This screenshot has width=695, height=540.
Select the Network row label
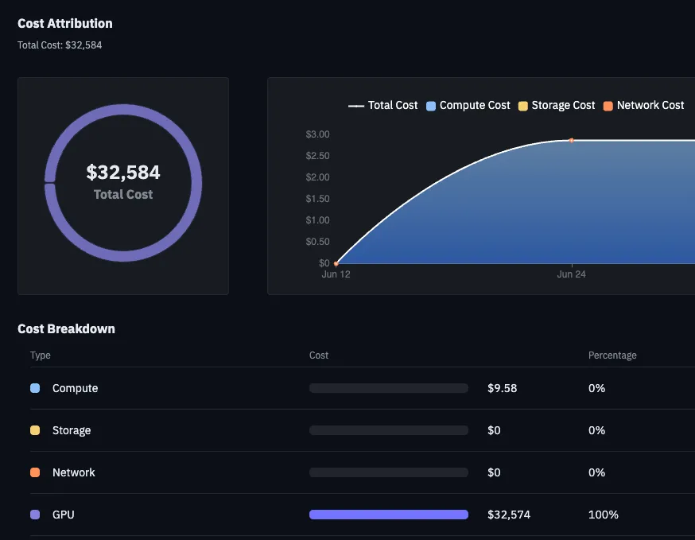click(x=74, y=472)
